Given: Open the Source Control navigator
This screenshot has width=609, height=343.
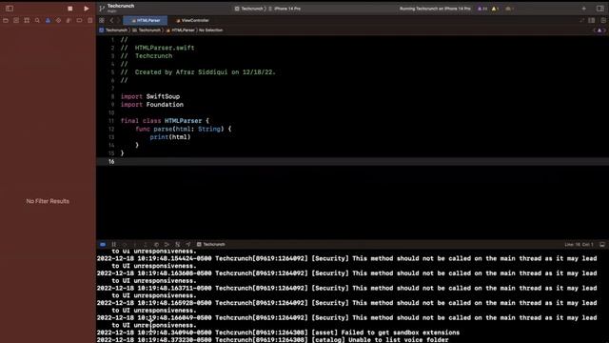Looking at the screenshot, I should [x=16, y=20].
